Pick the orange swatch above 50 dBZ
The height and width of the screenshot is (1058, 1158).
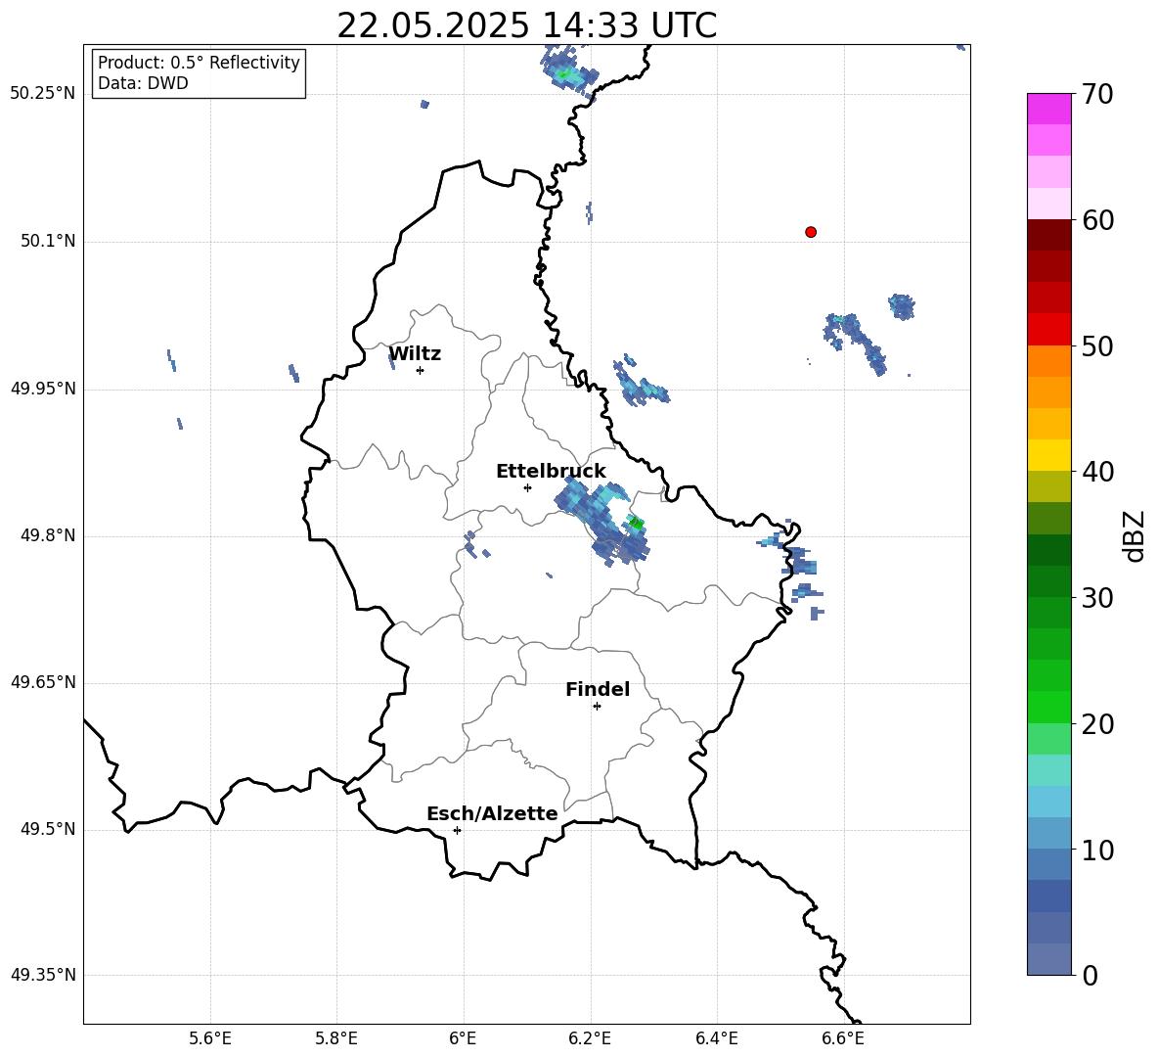point(1048,360)
